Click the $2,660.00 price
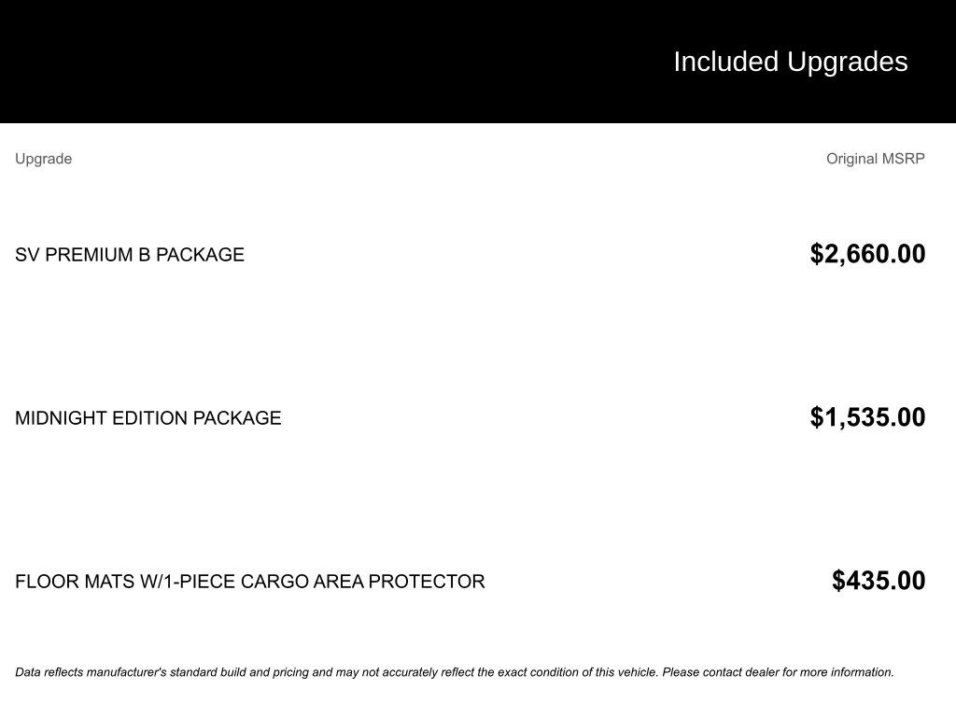 867,254
